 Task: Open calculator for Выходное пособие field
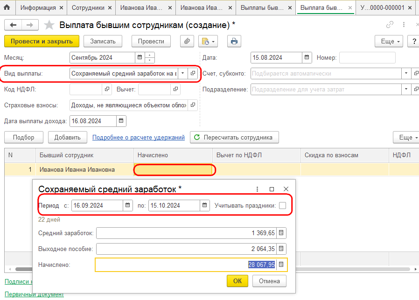click(x=281, y=249)
